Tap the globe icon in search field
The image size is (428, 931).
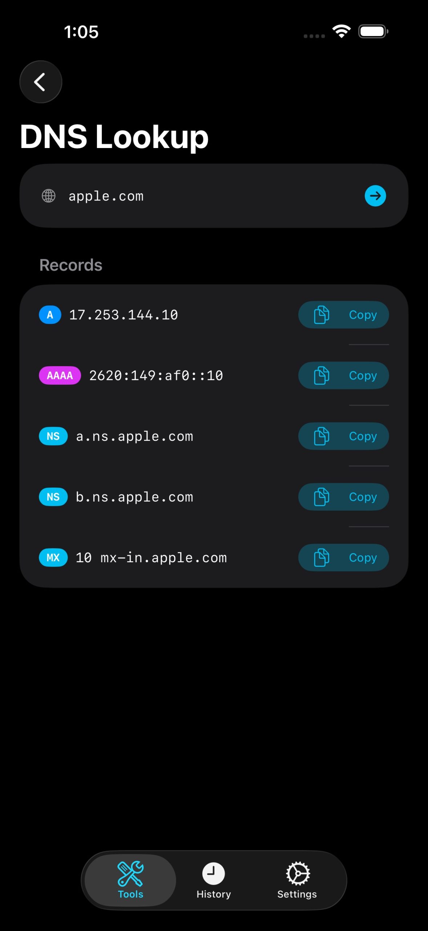pos(49,196)
